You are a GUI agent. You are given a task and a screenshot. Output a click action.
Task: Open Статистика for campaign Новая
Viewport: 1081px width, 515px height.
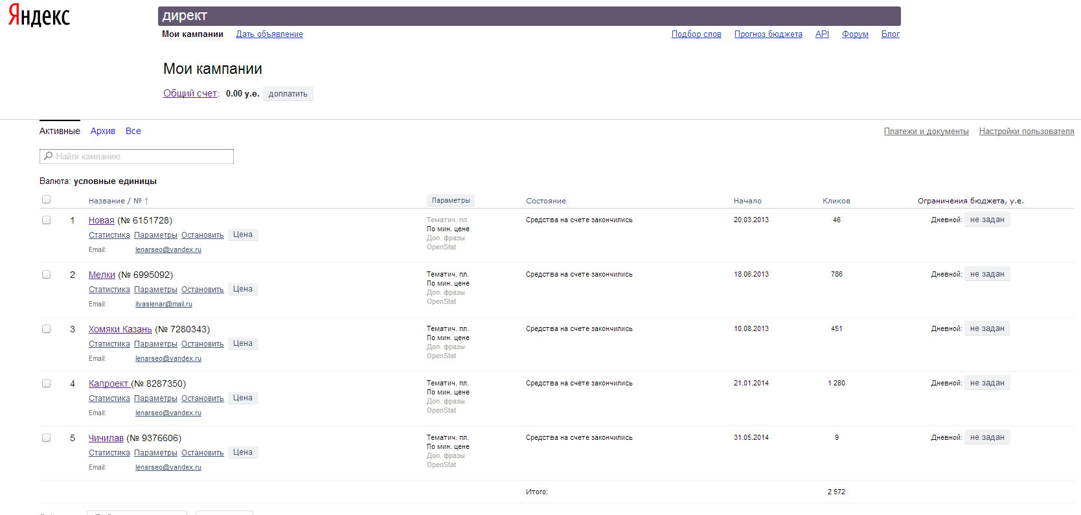tap(109, 235)
